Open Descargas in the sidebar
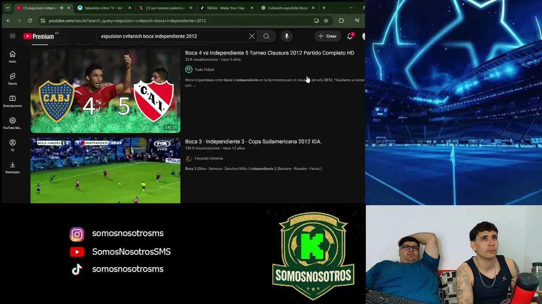542x304 pixels. [x=12, y=167]
